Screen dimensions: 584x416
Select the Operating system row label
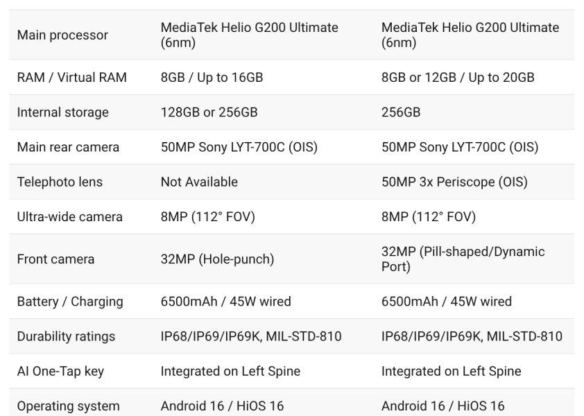click(68, 406)
